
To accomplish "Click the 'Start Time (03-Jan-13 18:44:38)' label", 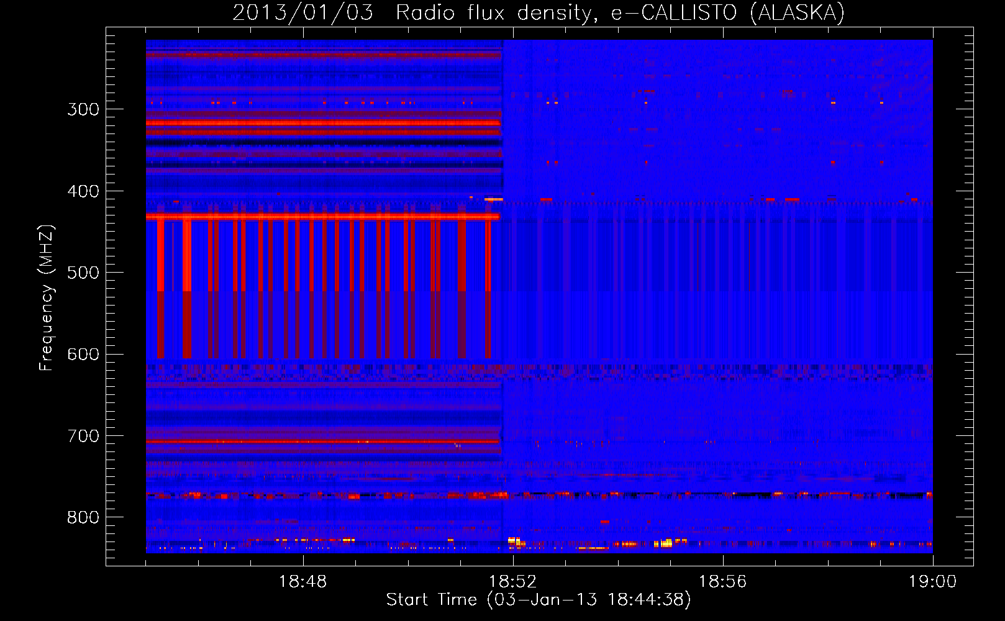I will pos(539,600).
